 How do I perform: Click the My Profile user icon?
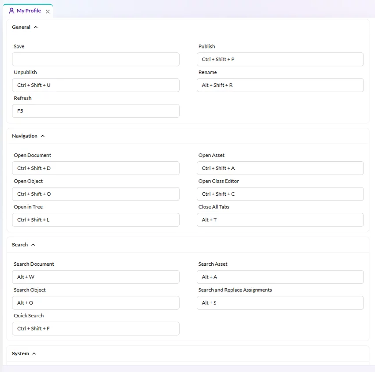(11, 11)
